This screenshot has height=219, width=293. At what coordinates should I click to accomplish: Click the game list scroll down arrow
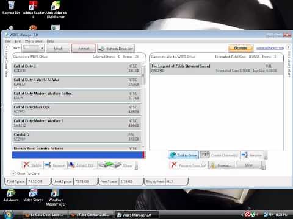pyautogui.click(x=143, y=147)
